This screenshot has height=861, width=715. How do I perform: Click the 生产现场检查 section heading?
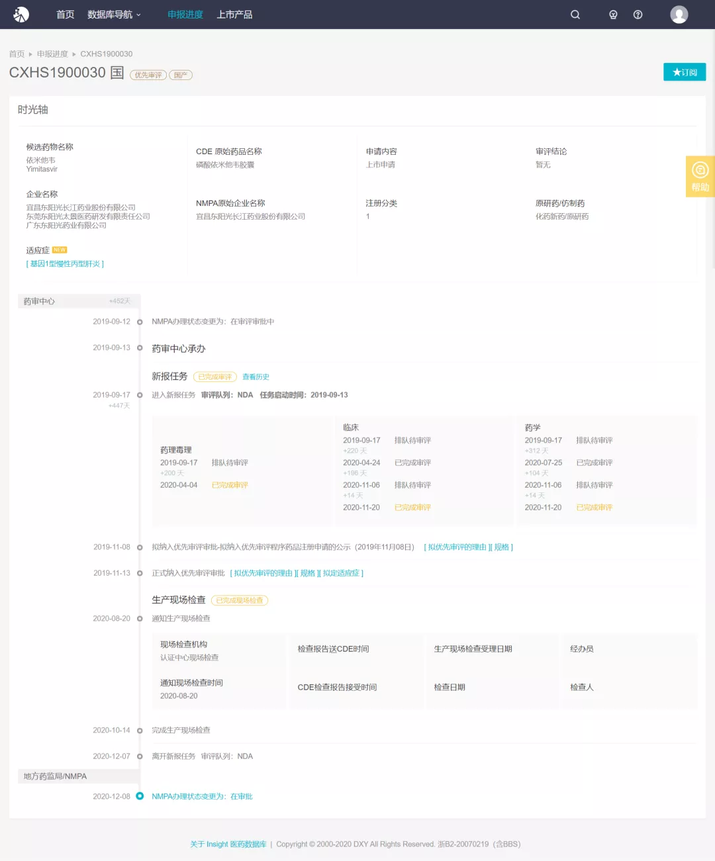click(x=179, y=600)
